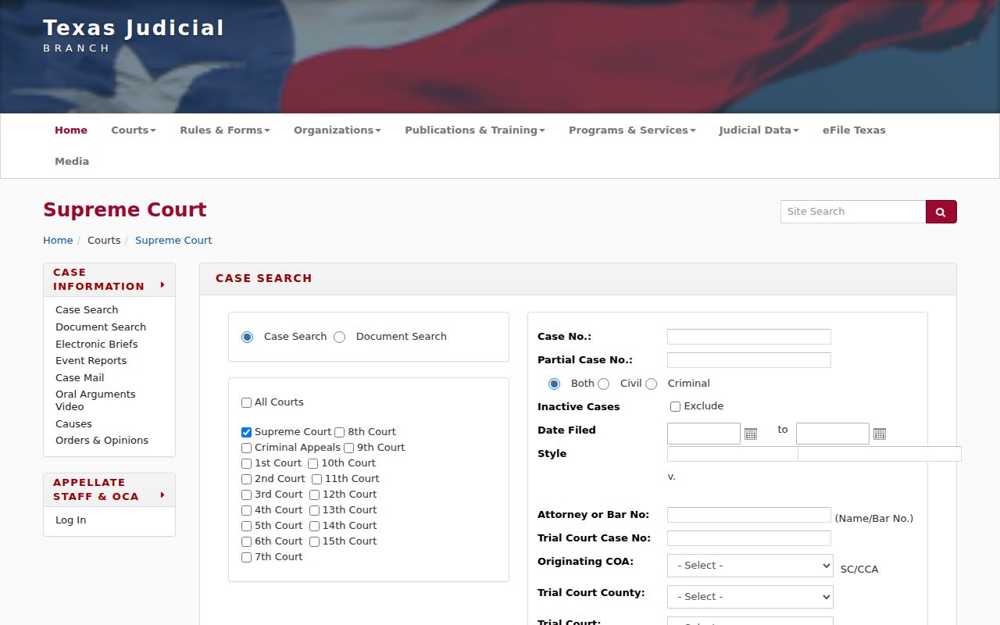Click the Case Information arrow icon
This screenshot has width=1000, height=625.
tap(162, 284)
